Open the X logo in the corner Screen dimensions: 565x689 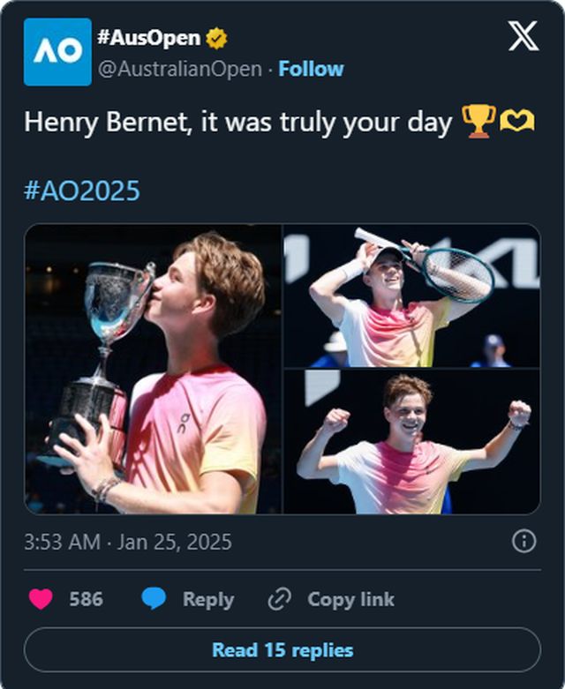(x=523, y=37)
